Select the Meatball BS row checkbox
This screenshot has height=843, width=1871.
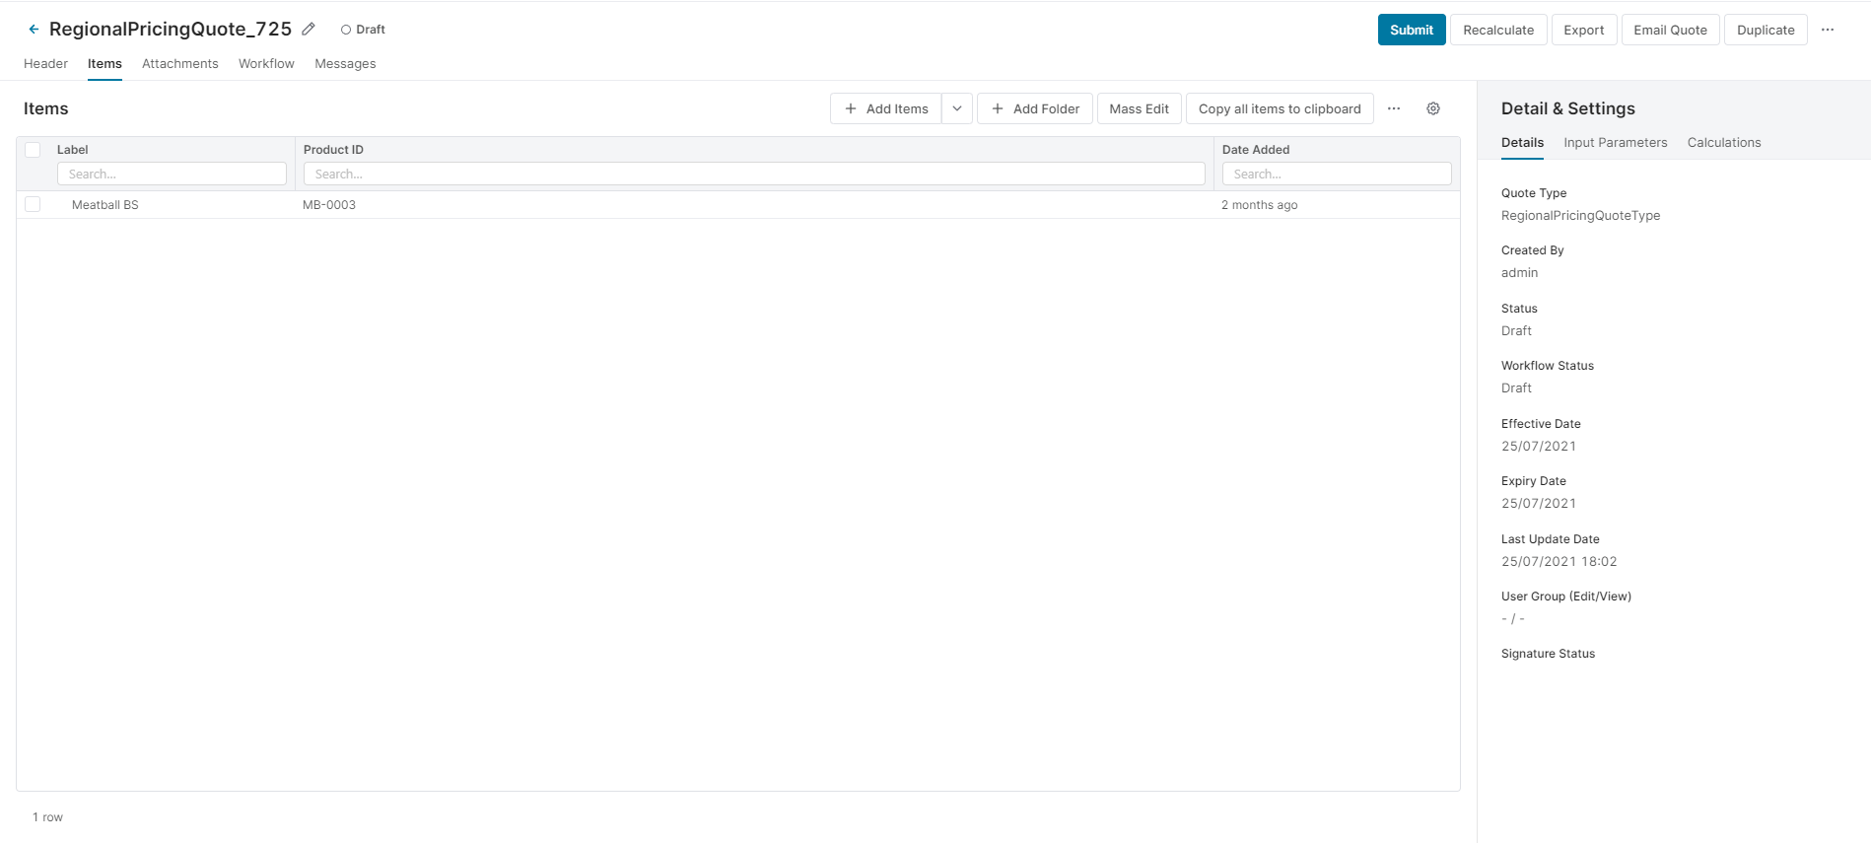[33, 204]
